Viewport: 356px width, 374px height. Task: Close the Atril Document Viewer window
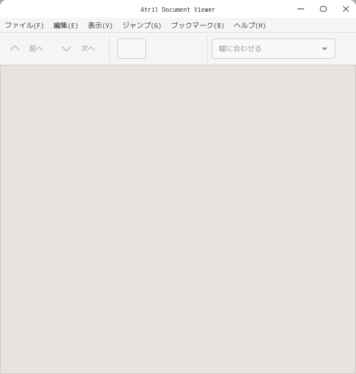pos(346,9)
